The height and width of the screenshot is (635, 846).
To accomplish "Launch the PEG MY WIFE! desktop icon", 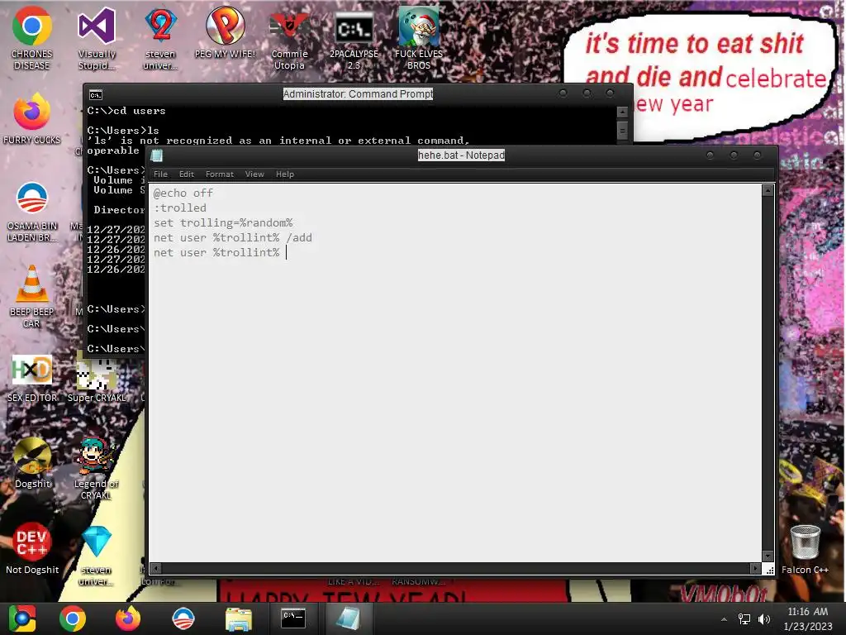I will point(225,32).
